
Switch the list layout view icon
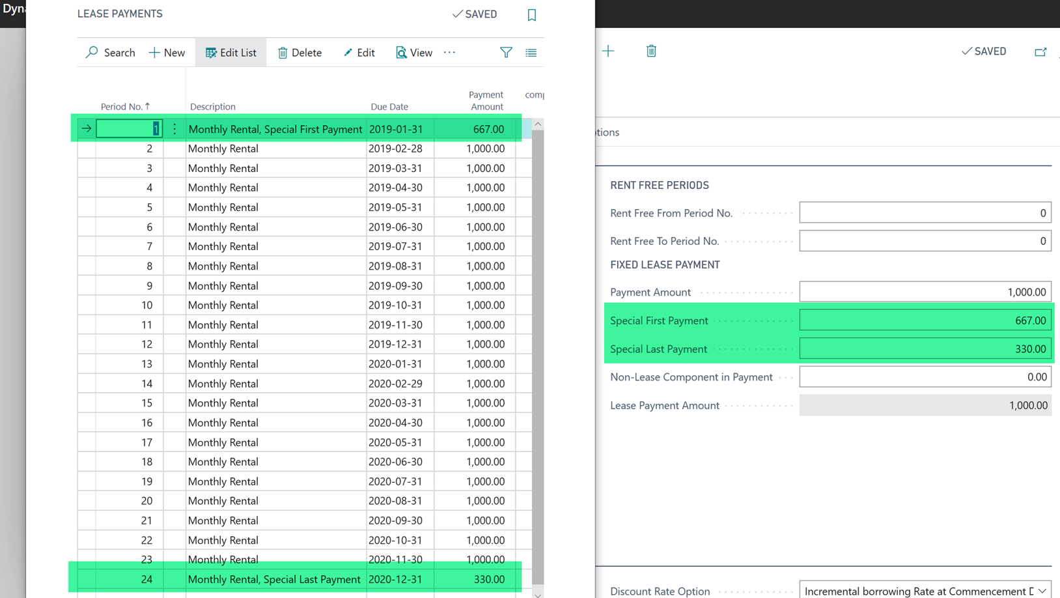[531, 53]
